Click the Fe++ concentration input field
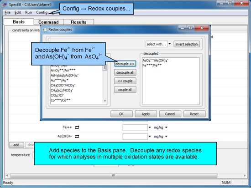The image size is (251, 188). 135,127
